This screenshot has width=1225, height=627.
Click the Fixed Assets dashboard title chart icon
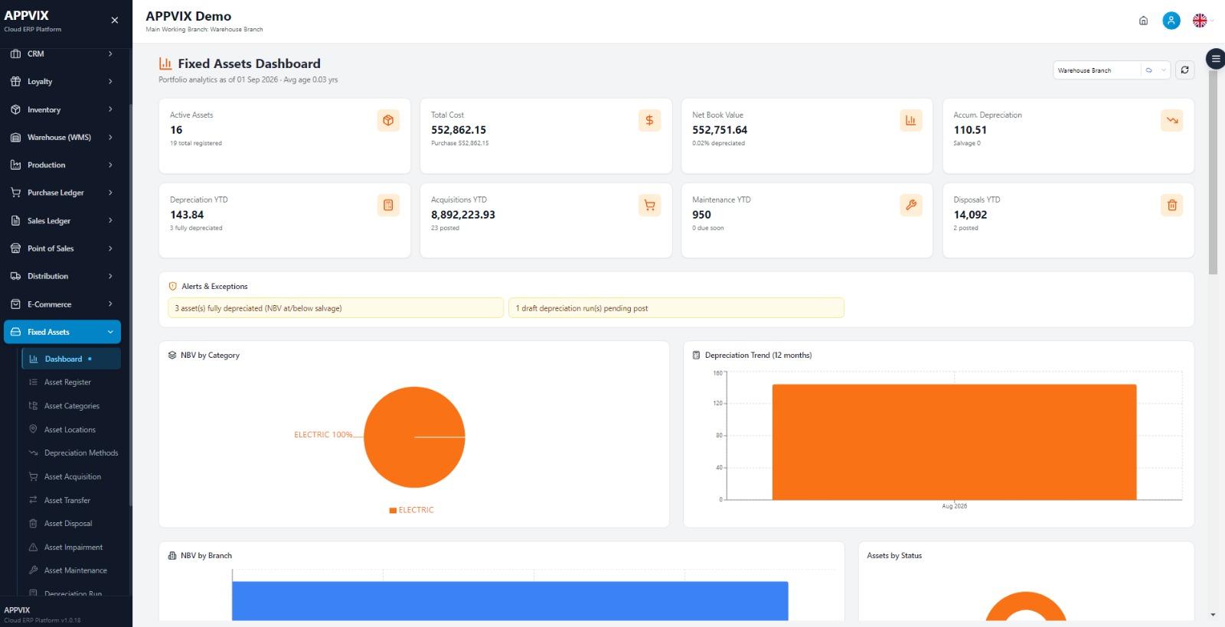tap(165, 63)
